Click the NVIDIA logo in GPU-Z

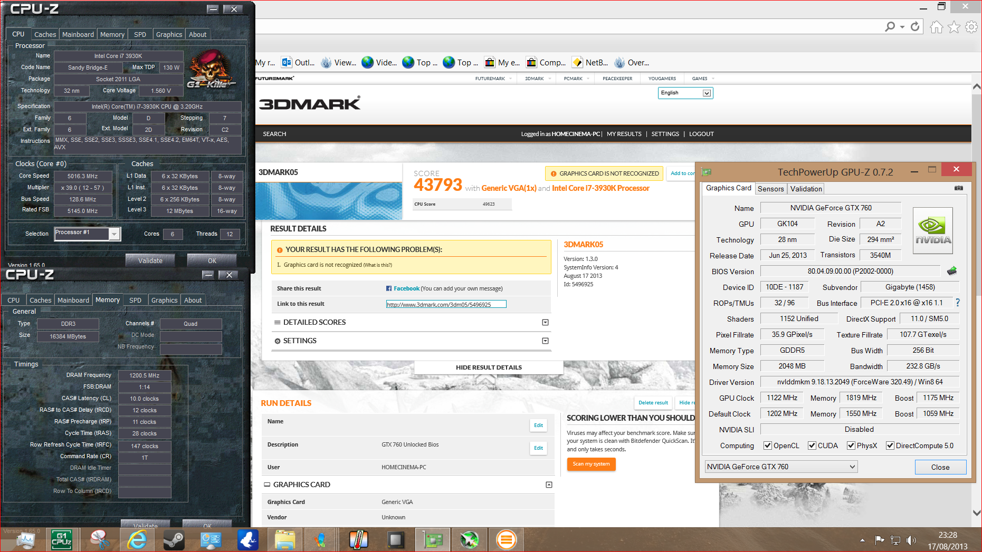click(x=932, y=230)
